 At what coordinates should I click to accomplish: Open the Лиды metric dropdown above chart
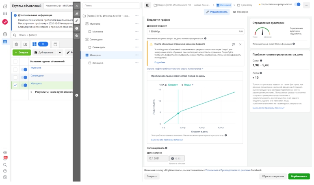click(188, 85)
